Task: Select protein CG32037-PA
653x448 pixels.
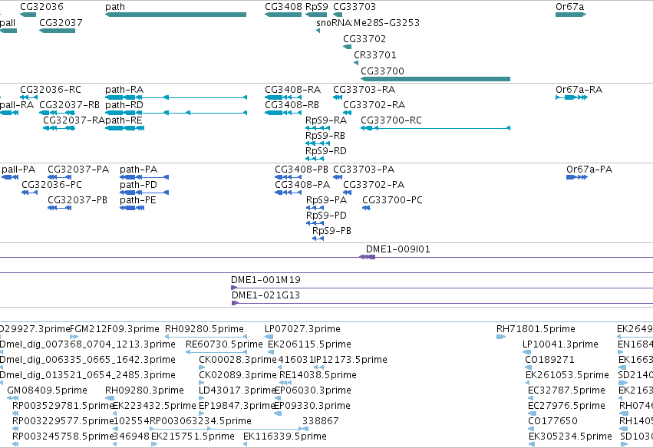Action: (60, 177)
